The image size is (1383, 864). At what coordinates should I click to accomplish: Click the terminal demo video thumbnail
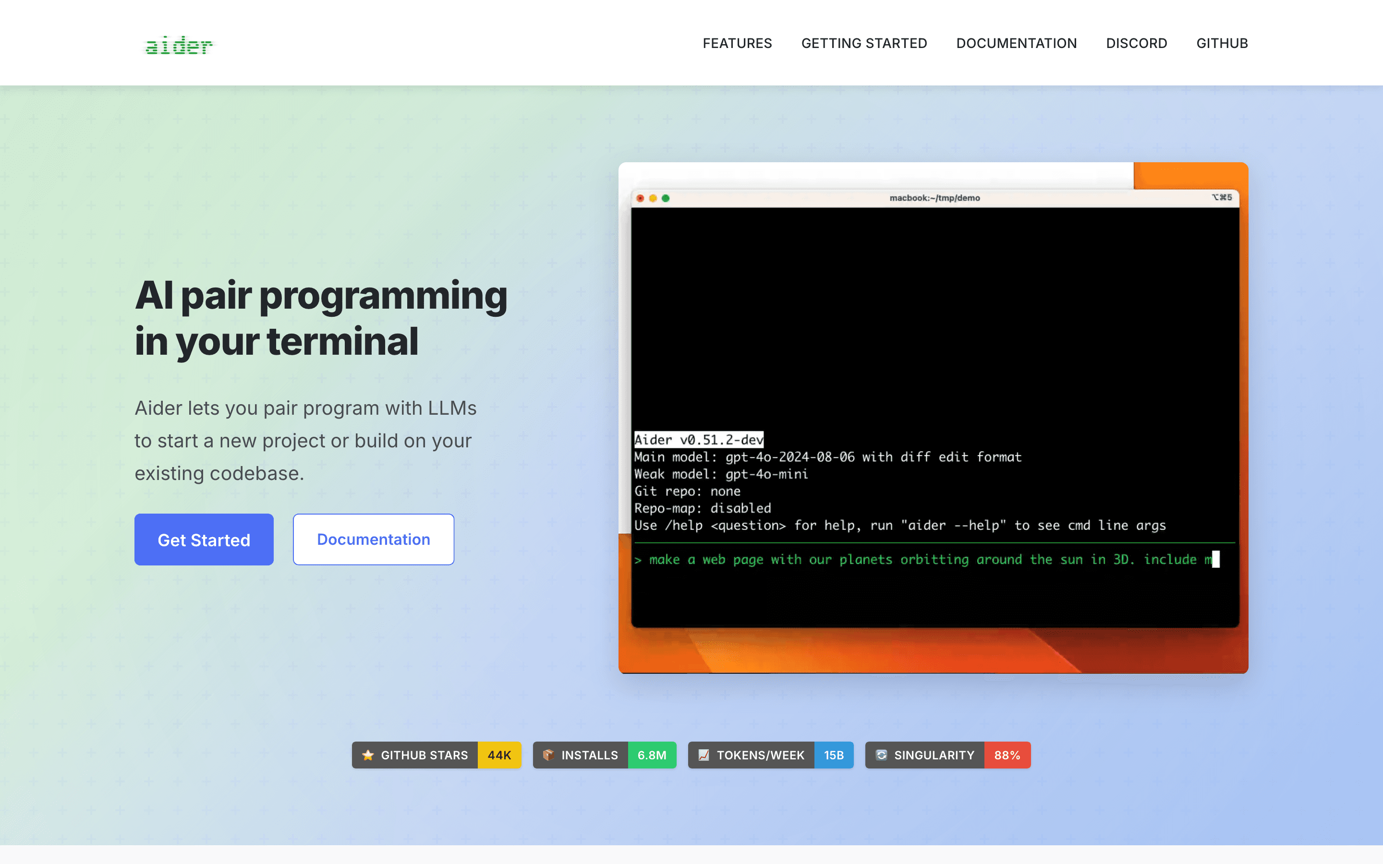point(933,418)
